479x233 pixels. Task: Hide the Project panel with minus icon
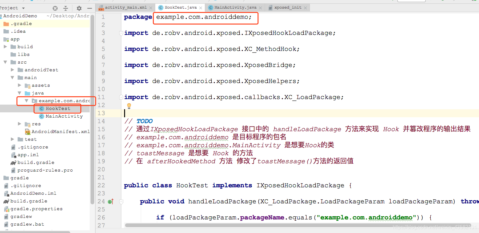pyautogui.click(x=90, y=8)
